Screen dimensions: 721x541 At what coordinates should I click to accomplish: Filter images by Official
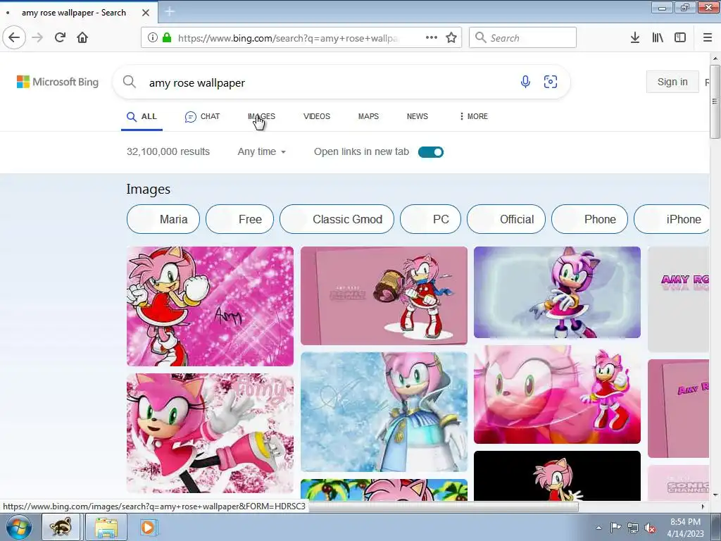(x=506, y=219)
